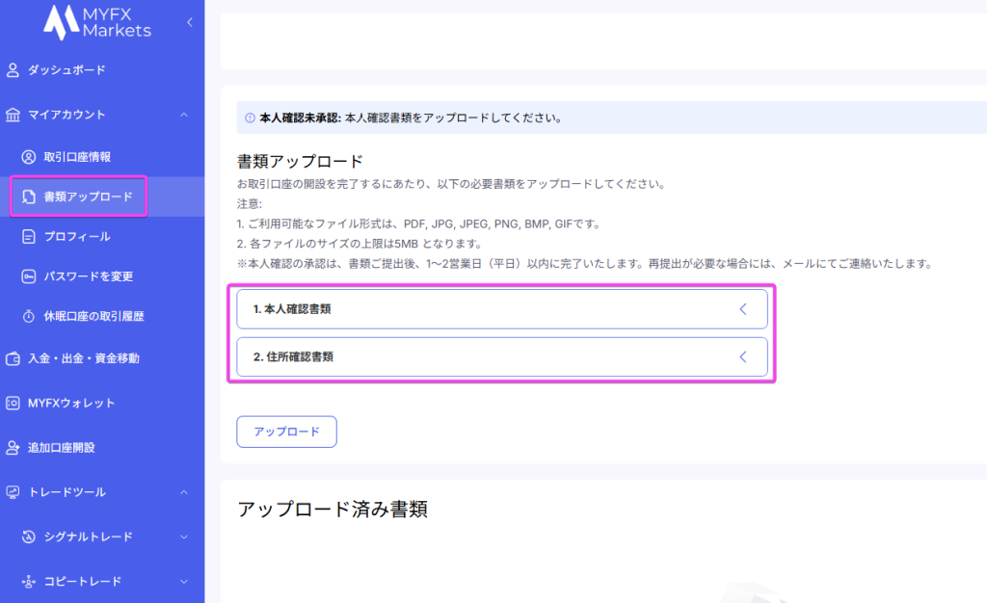The image size is (987, 603).
Task: Open the 1. 本人確認書類 section row
Action: tap(501, 309)
